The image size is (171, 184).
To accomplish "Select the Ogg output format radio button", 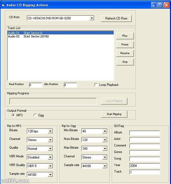I will pyautogui.click(x=35, y=115).
